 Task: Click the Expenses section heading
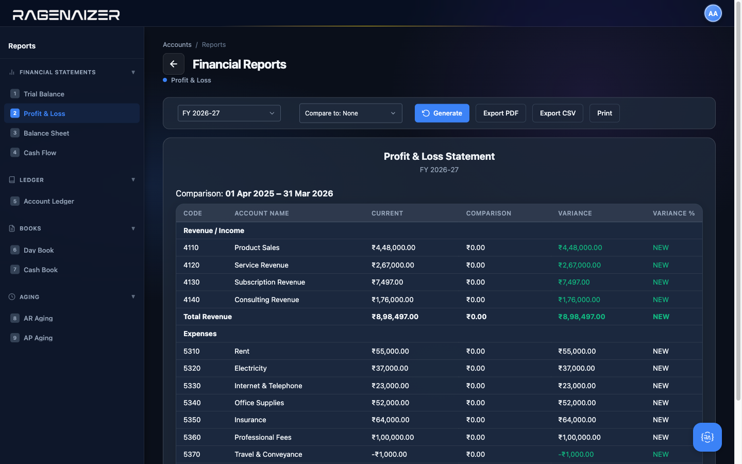(x=200, y=334)
